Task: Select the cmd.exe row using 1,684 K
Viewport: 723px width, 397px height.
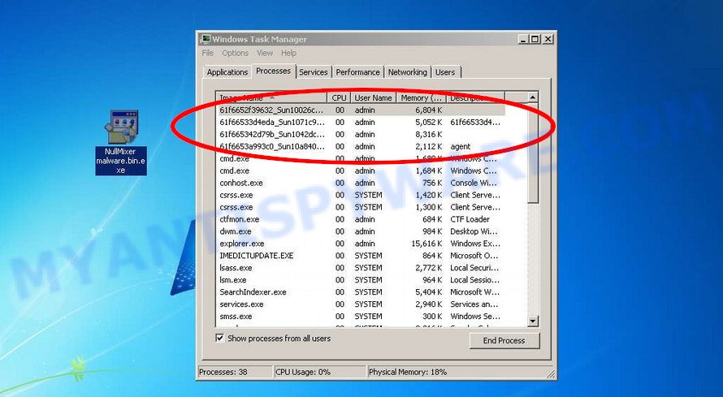Action: 362,170
